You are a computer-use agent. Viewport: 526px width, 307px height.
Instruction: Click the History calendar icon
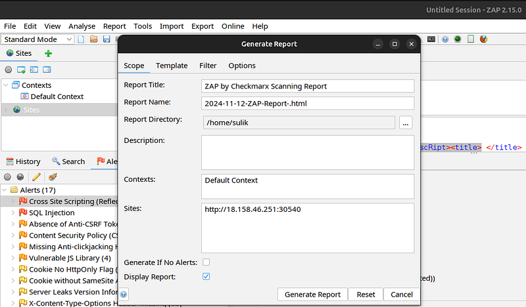click(x=10, y=161)
